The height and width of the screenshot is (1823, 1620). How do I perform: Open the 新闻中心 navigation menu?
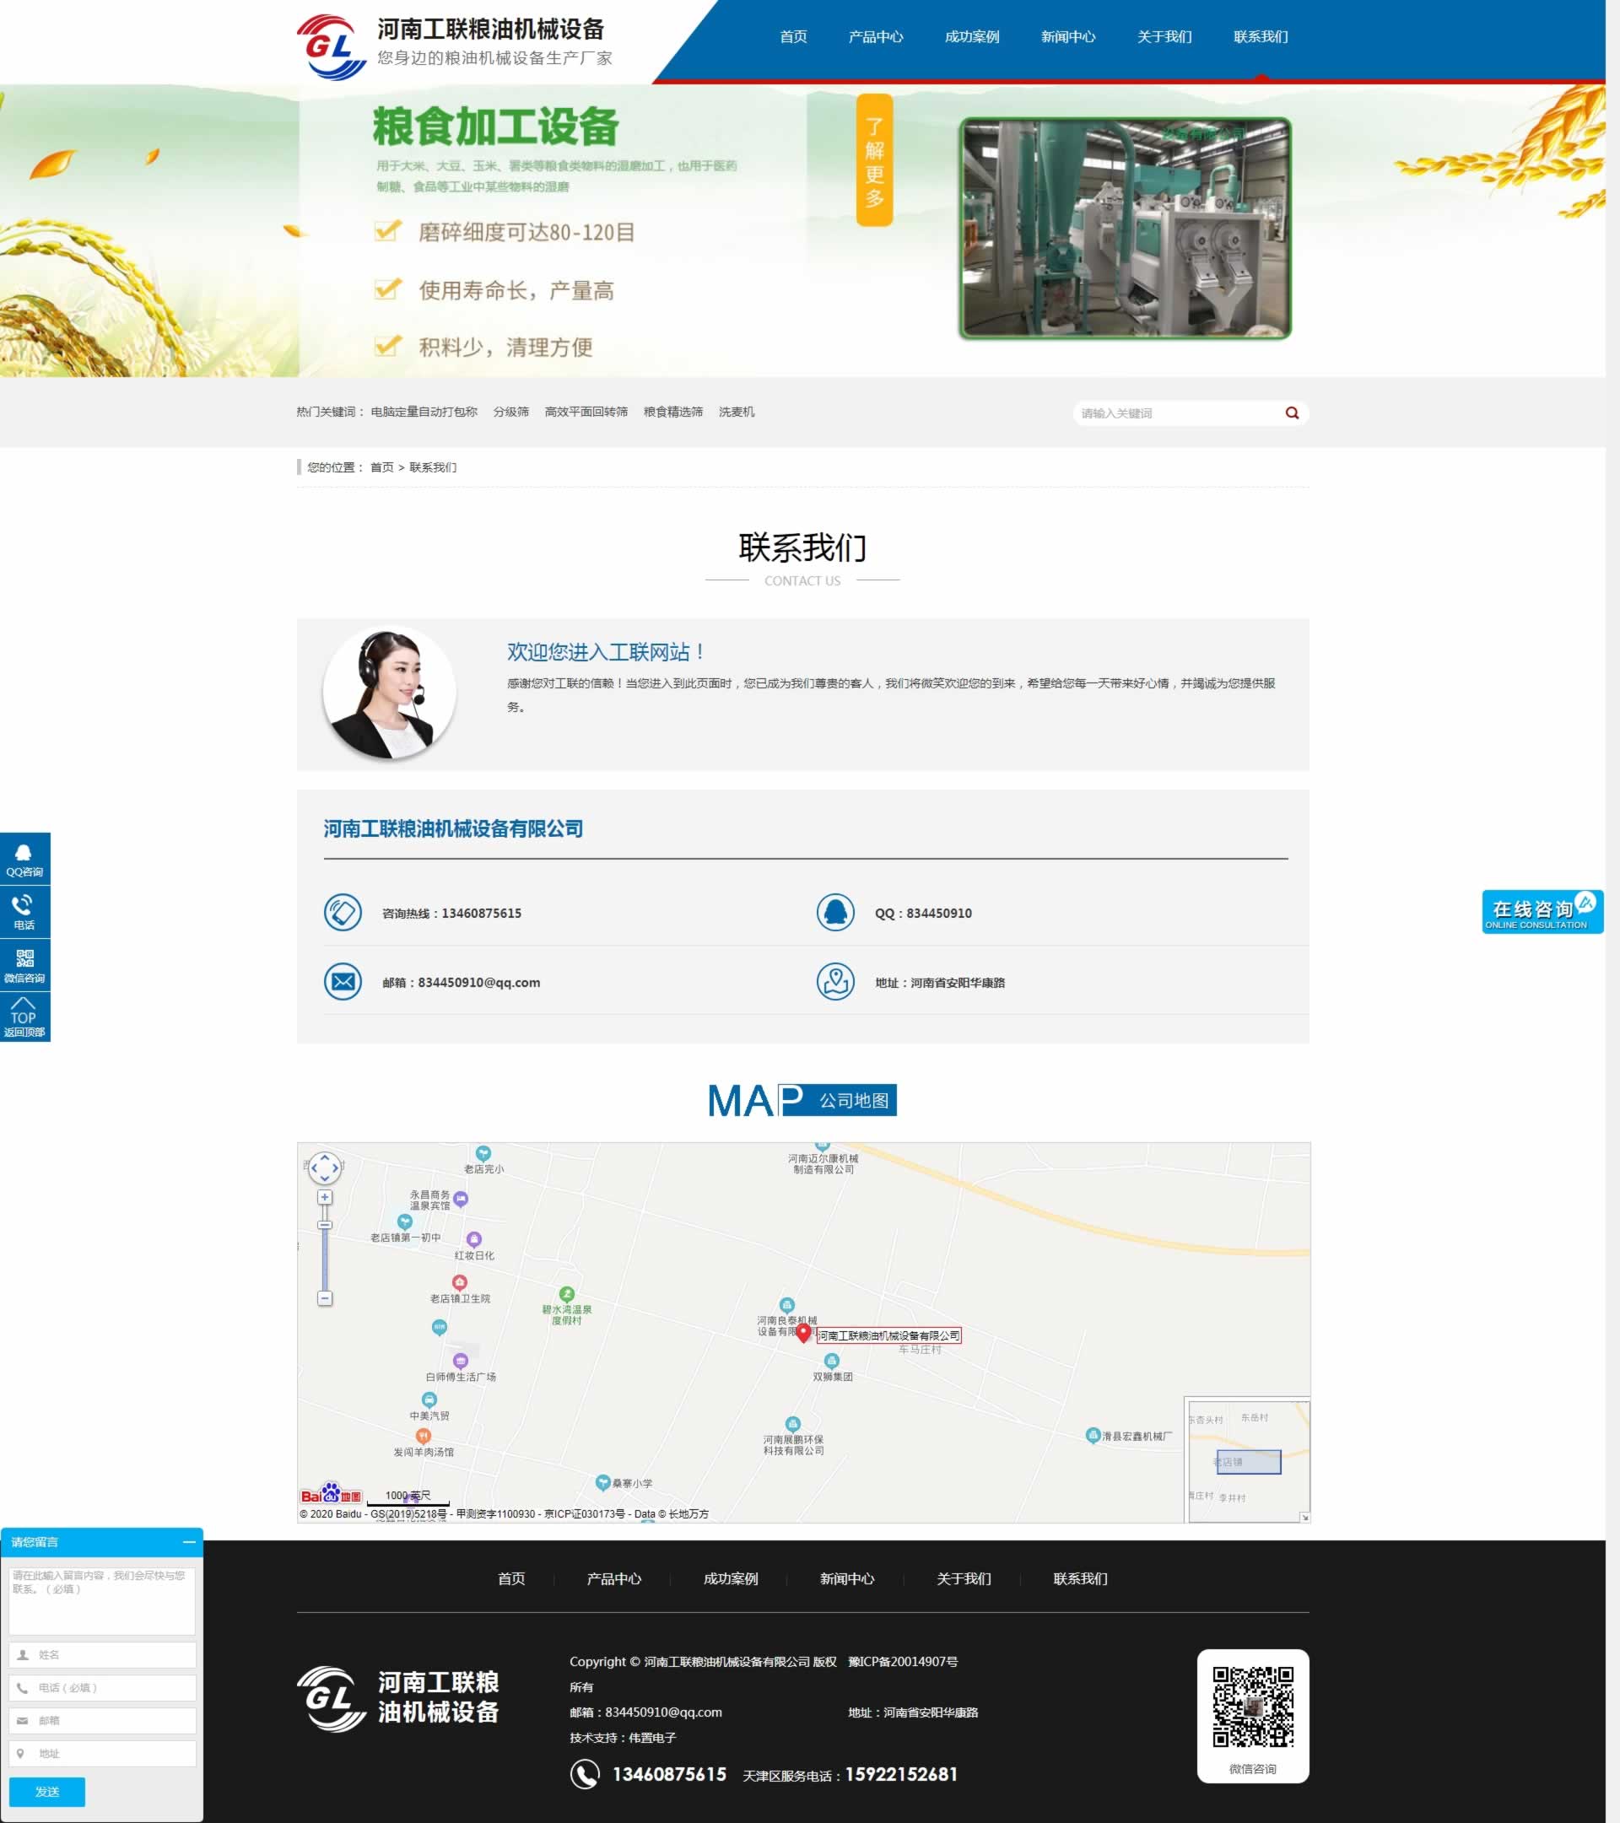[x=1068, y=36]
